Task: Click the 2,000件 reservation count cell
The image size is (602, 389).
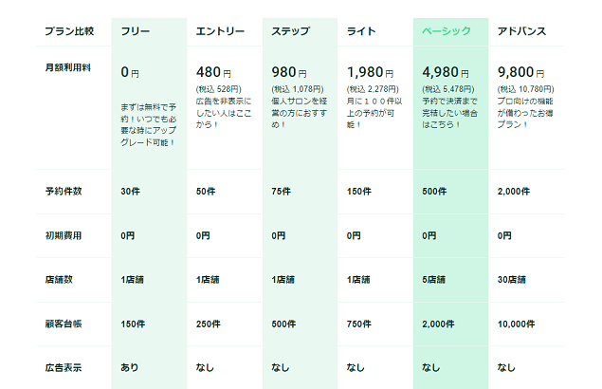Action: 514,191
